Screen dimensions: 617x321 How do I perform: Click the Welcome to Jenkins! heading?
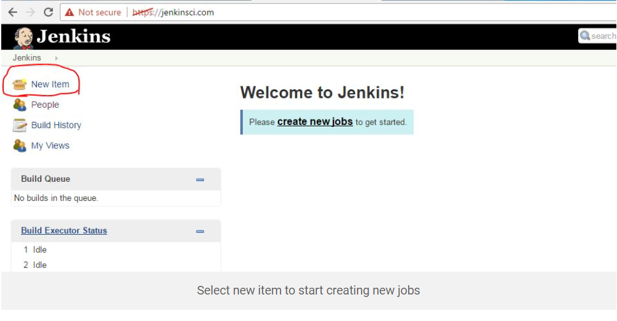click(322, 92)
